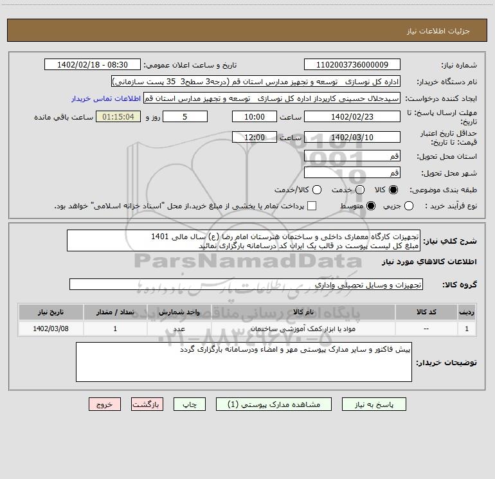Click the شرح کلی نیاز description box
The image size is (495, 479).
point(244,240)
